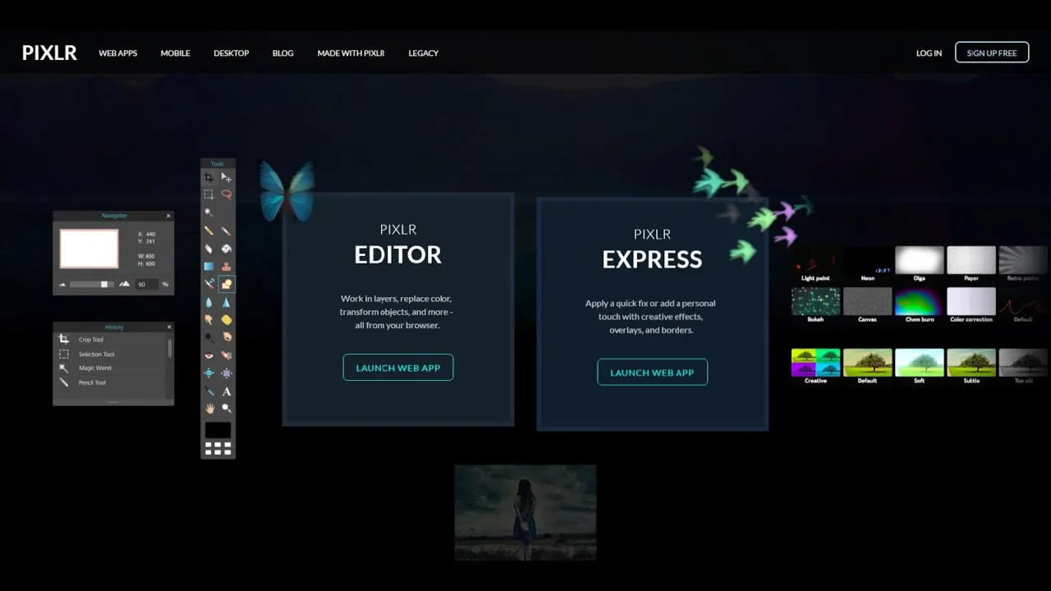Launch the Pixlr Express web app
Viewport: 1051px width, 591px height.
pos(652,373)
